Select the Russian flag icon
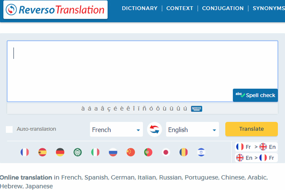The height and width of the screenshot is (190, 285). 113,152
